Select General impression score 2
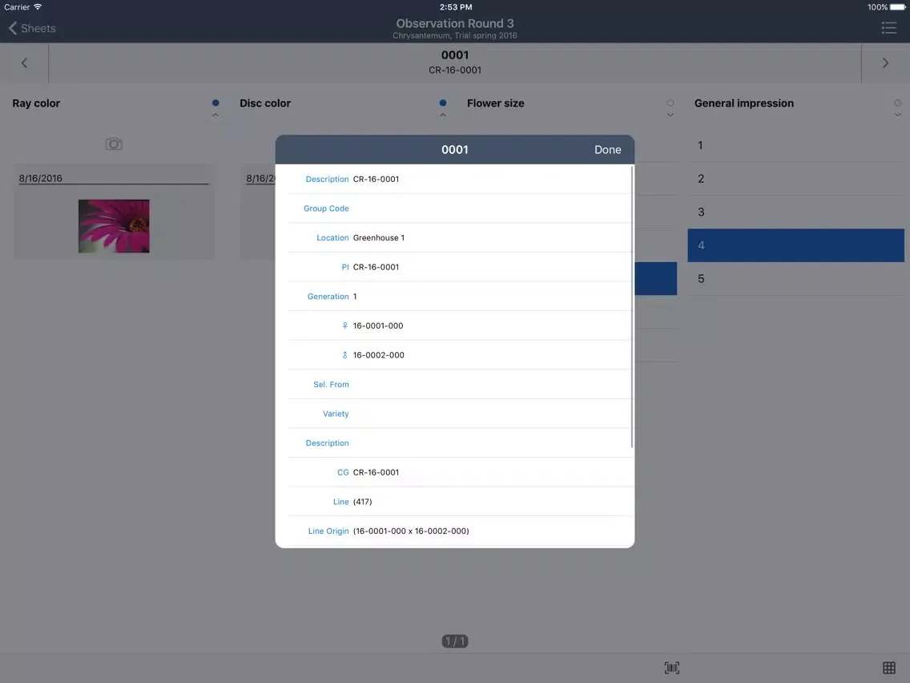Image resolution: width=910 pixels, height=683 pixels. (x=795, y=178)
